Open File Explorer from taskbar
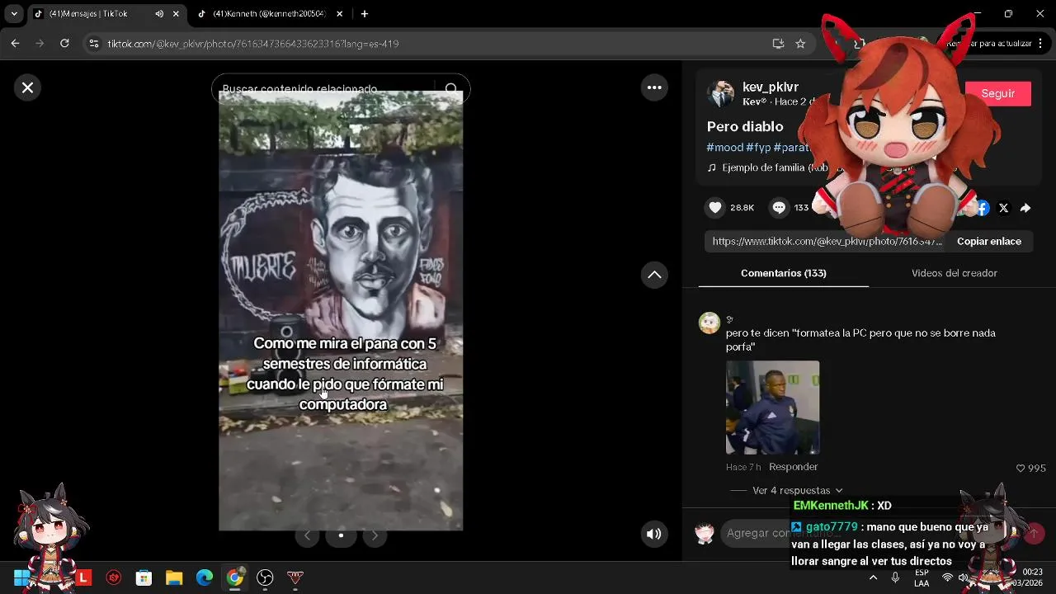The image size is (1056, 594). [x=174, y=577]
